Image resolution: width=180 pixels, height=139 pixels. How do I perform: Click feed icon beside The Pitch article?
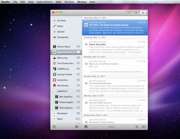(x=86, y=25)
